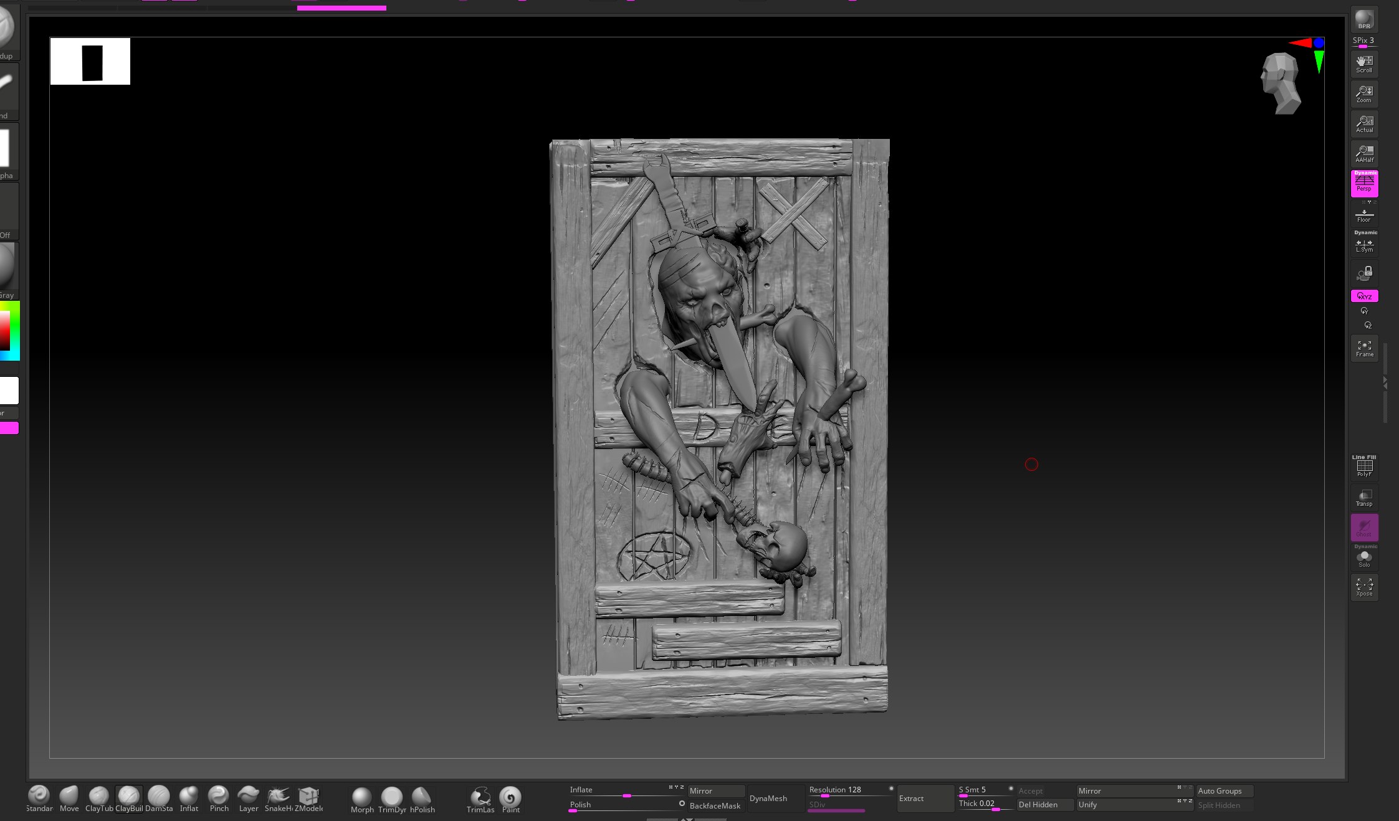Click the Gray material sphere
The height and width of the screenshot is (821, 1399).
click(9, 270)
